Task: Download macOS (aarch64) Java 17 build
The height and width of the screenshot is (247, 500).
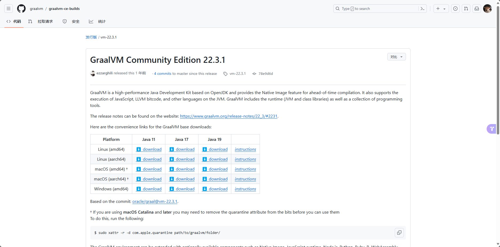Action: 182,179
